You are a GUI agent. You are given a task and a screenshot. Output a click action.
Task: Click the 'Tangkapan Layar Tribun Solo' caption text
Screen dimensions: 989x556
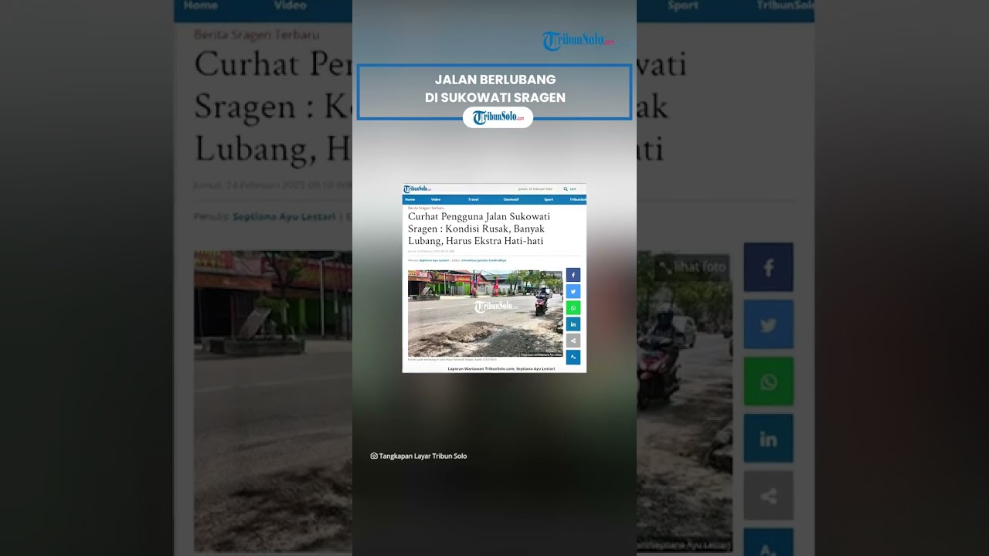click(x=423, y=456)
